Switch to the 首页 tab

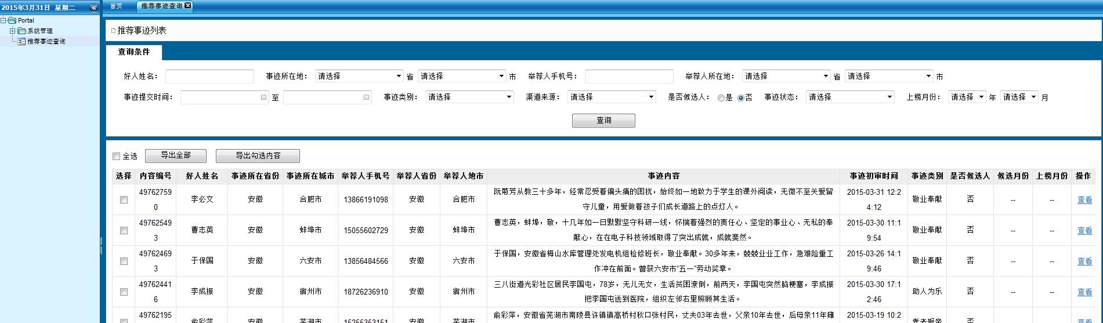point(116,6)
